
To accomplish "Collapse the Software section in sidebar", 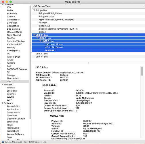I will (3, 103).
